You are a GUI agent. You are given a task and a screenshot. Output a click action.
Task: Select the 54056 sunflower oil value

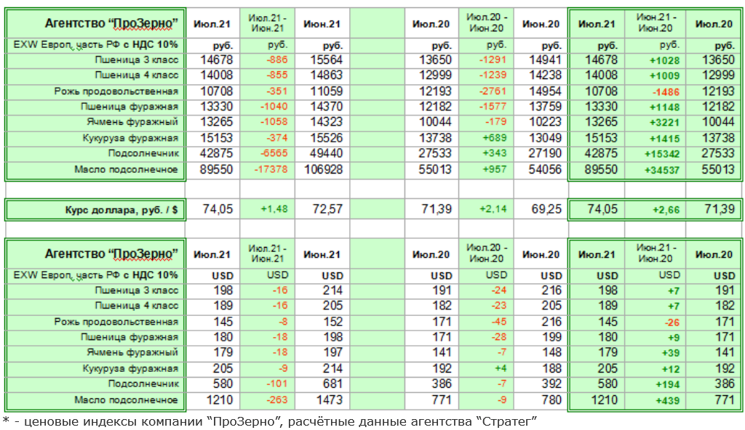tap(545, 169)
